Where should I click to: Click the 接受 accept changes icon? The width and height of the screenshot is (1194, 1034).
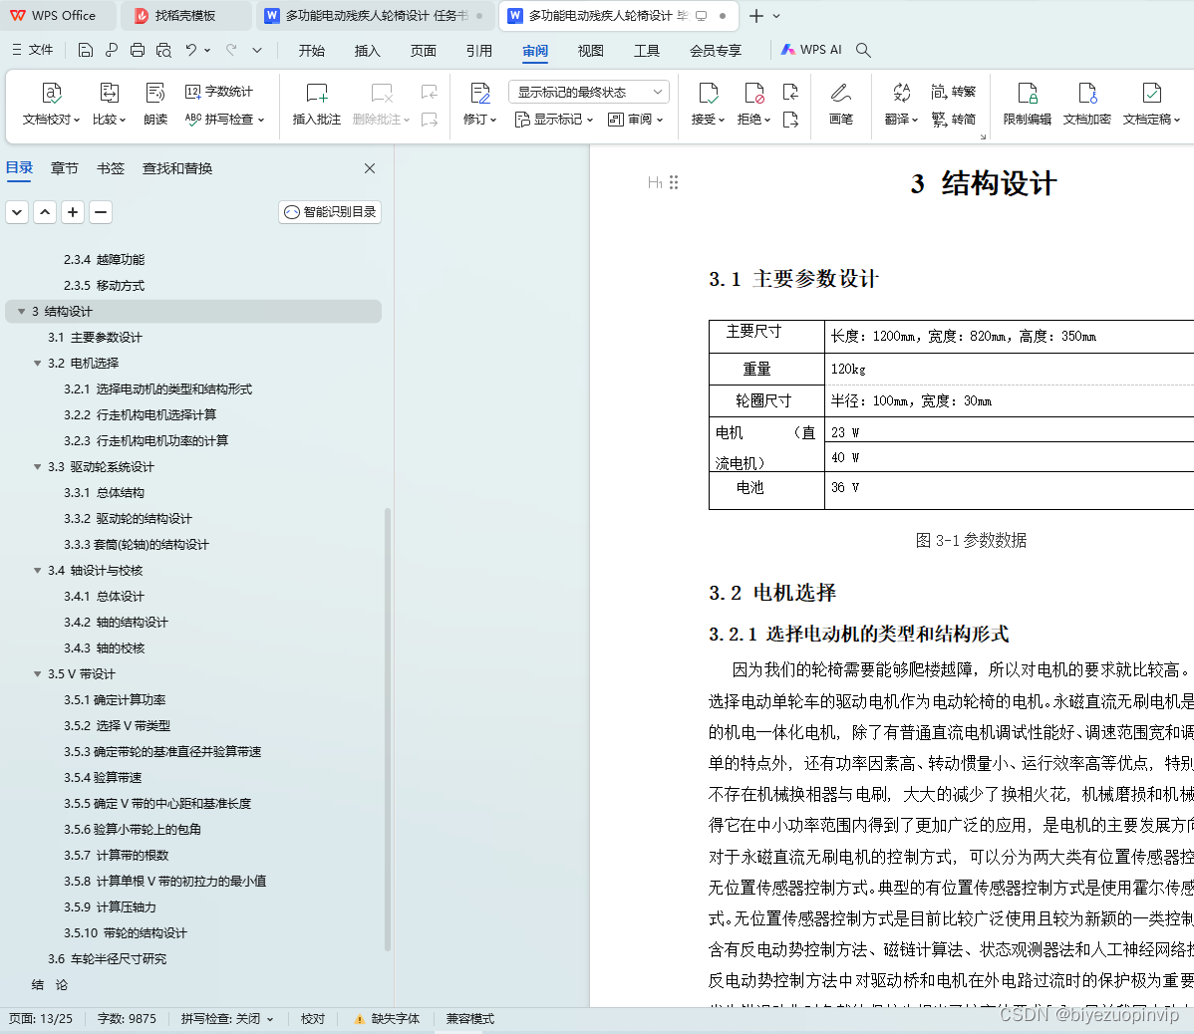[x=708, y=104]
